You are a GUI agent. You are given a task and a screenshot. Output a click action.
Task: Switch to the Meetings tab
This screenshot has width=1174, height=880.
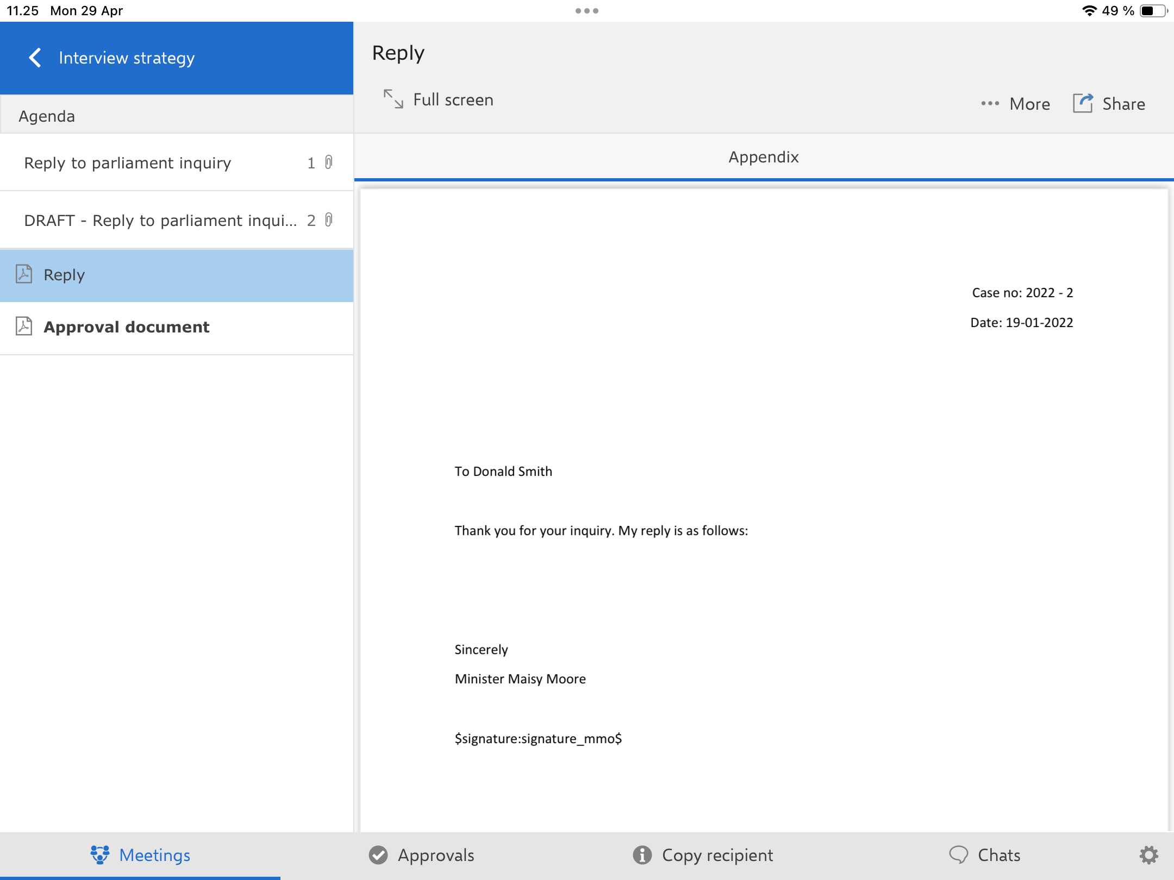point(140,855)
